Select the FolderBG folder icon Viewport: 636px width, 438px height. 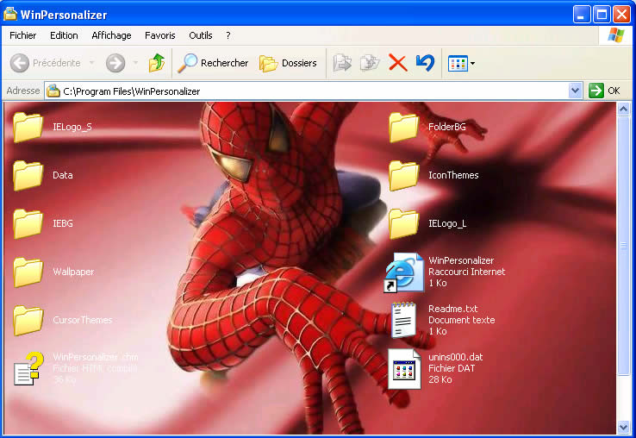[x=403, y=127]
